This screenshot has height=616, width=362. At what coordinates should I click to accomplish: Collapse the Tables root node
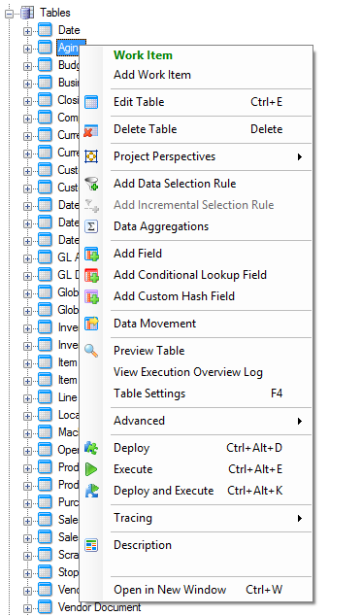[9, 15]
